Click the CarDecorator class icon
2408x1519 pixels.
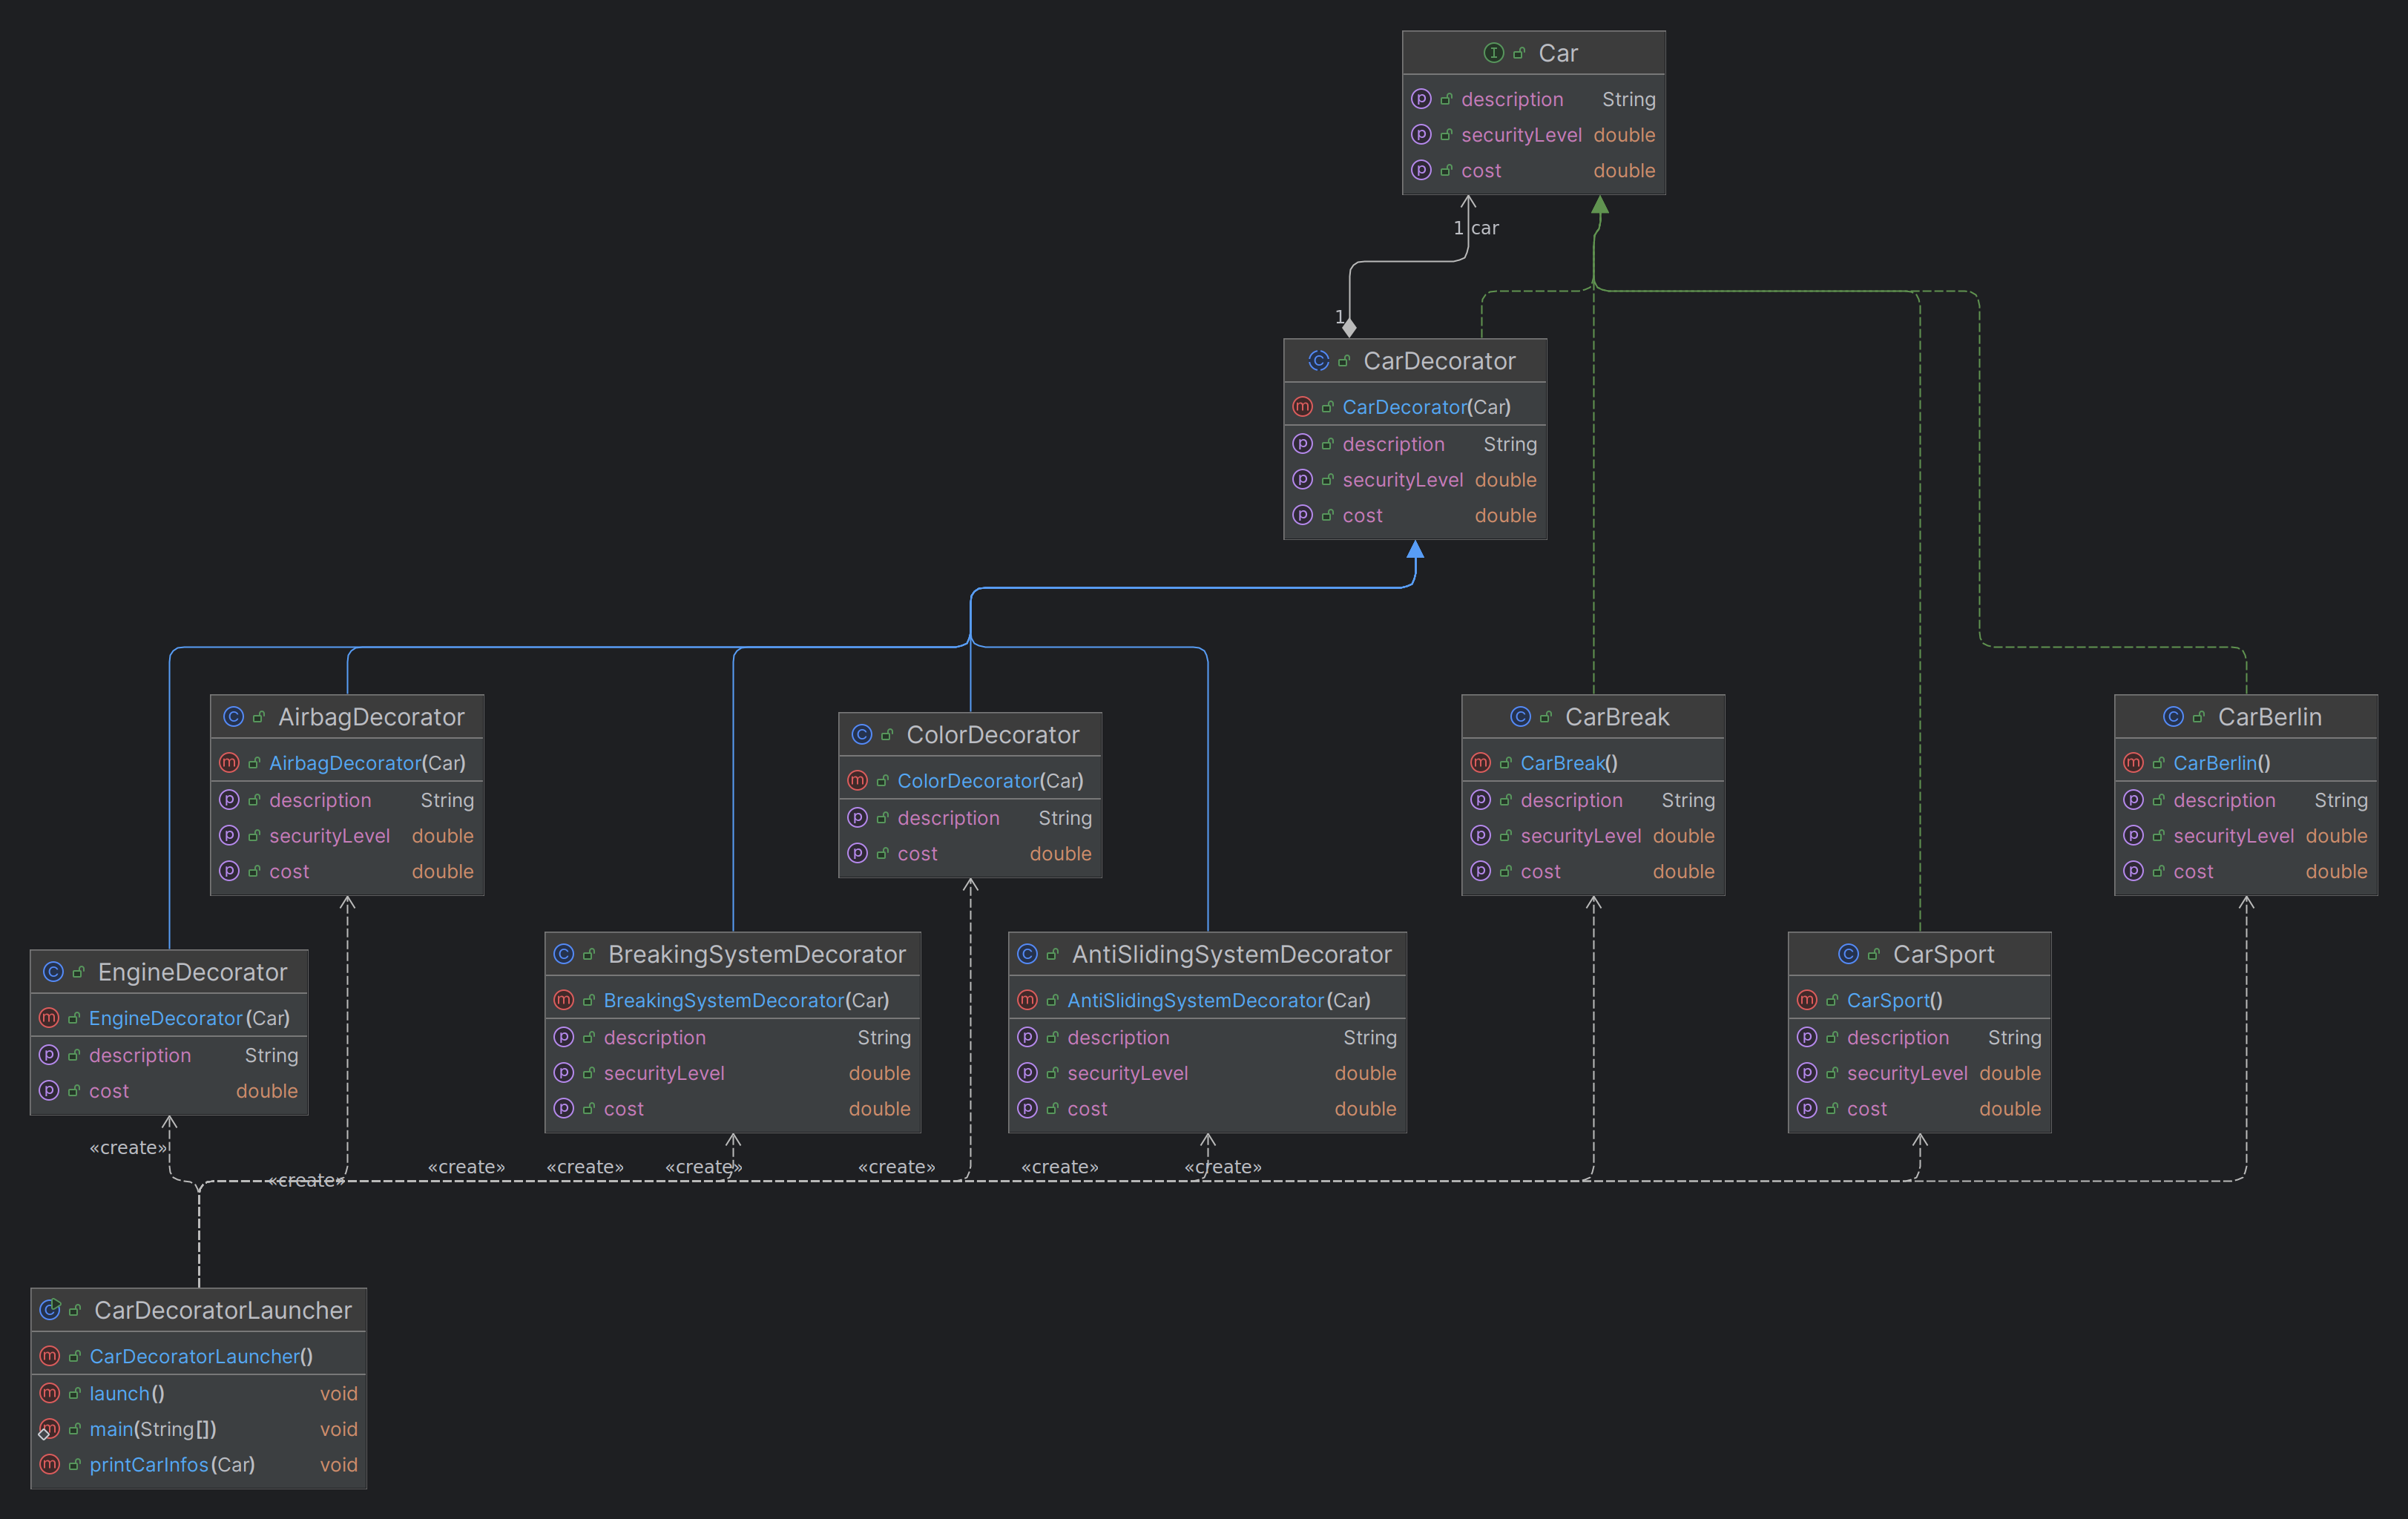[1318, 361]
